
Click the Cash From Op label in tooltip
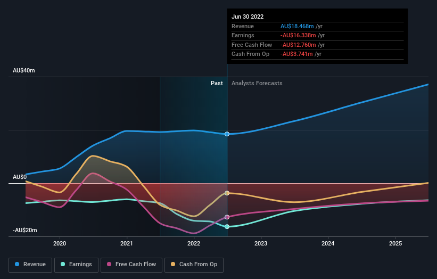(x=250, y=54)
